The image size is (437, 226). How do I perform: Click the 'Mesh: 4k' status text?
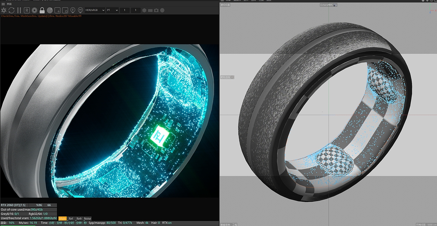point(142,223)
